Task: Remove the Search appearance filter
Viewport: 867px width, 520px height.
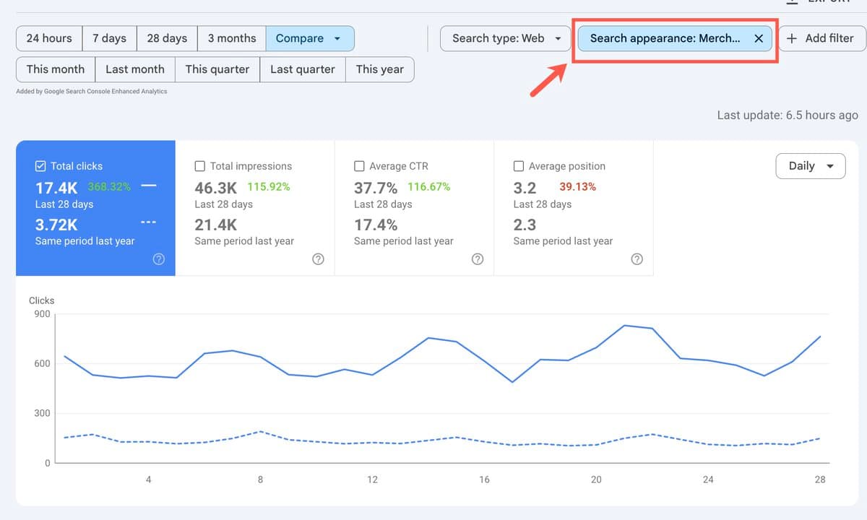Action: pyautogui.click(x=758, y=38)
